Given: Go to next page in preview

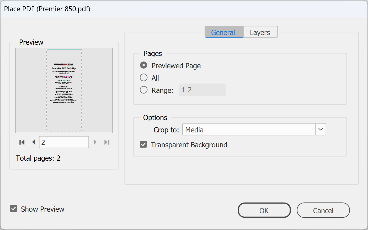Looking at the screenshot, I should 95,142.
